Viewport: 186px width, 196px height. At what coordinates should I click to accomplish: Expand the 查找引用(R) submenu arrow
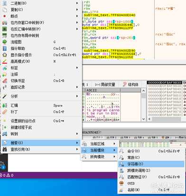tap(77, 149)
